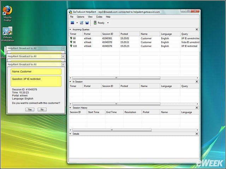Screen dimensions: 226x169
Task: Click the yellow 'Name: Customer' field
Action: (x=36, y=71)
